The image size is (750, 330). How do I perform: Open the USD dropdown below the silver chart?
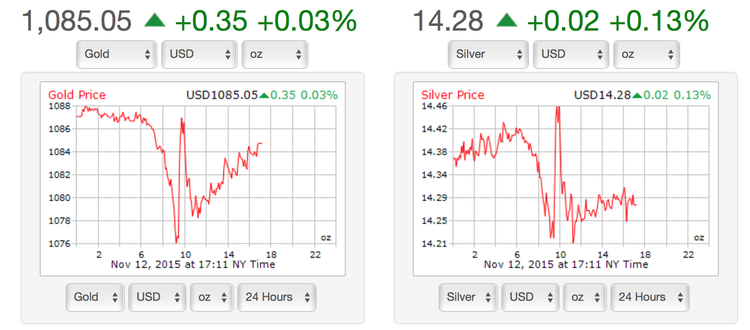coord(530,297)
